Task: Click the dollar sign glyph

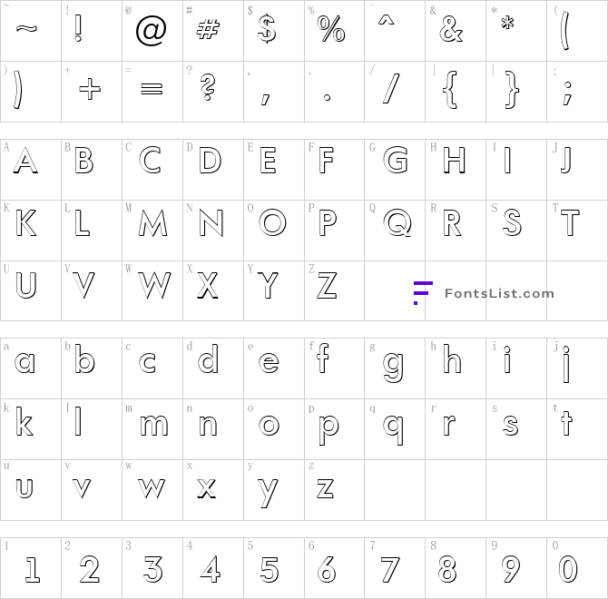Action: 267,29
